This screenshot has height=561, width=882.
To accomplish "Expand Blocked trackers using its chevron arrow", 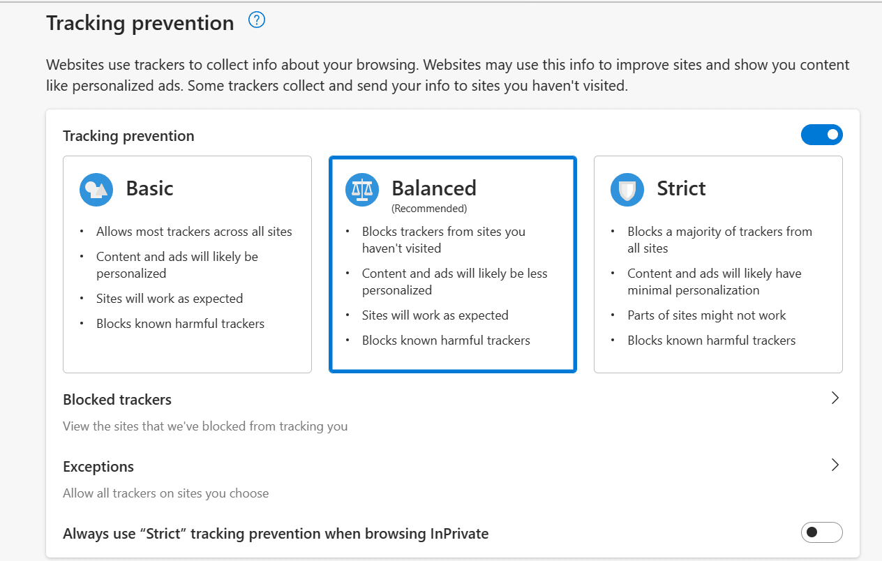I will 835,398.
